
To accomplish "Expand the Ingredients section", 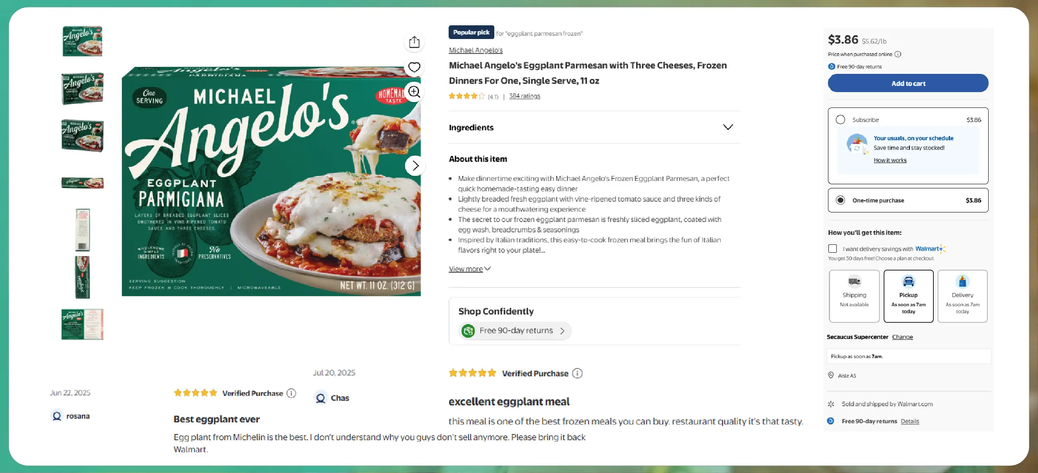I will click(728, 127).
